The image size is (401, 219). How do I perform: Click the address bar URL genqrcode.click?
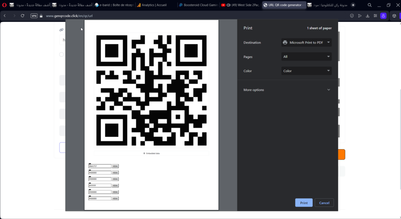point(69,16)
